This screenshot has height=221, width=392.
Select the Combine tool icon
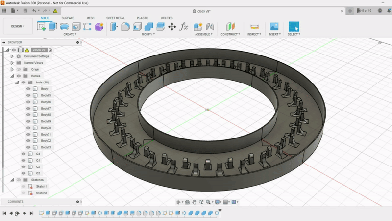click(149, 27)
